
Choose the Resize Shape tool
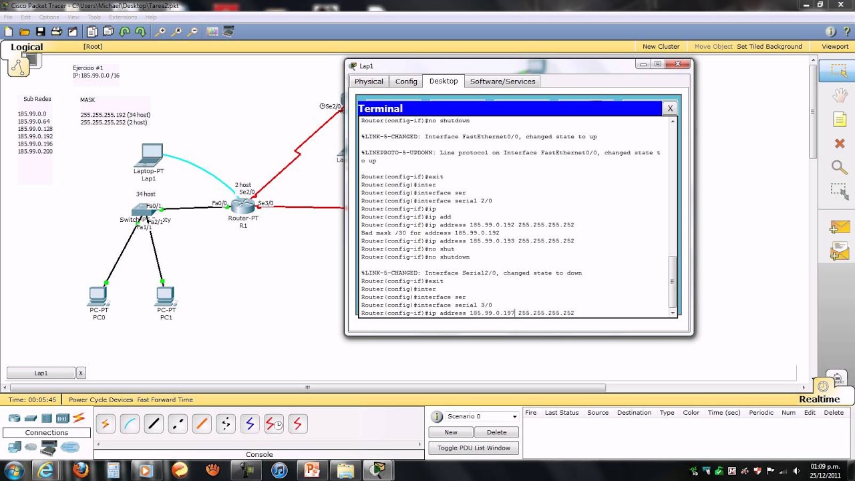pyautogui.click(x=839, y=191)
